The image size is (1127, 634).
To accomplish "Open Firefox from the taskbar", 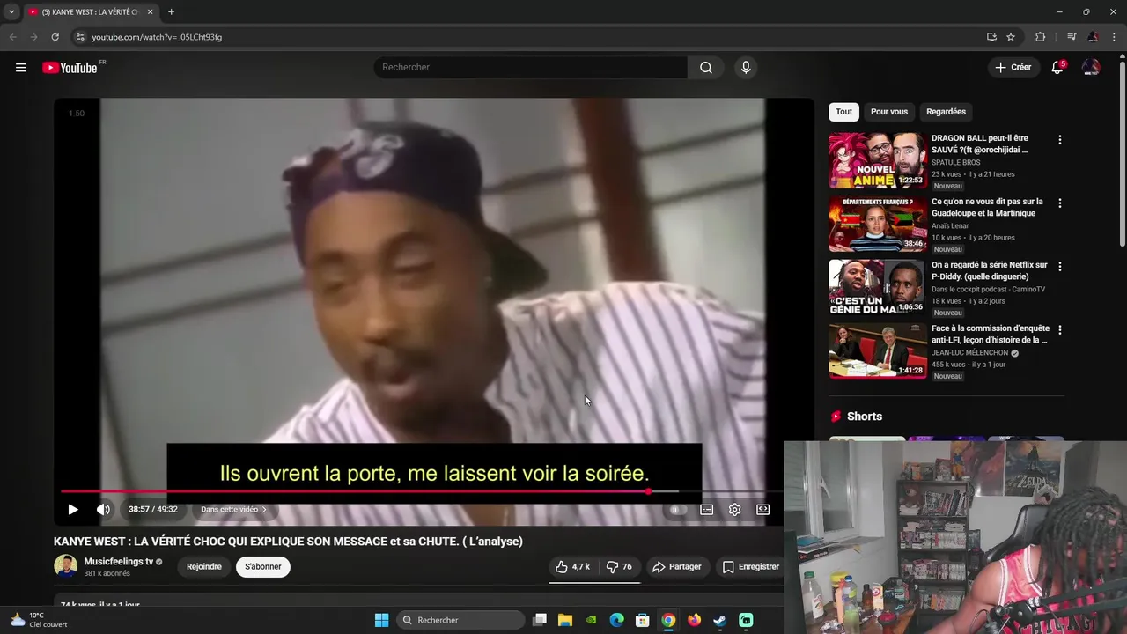I will point(694,620).
